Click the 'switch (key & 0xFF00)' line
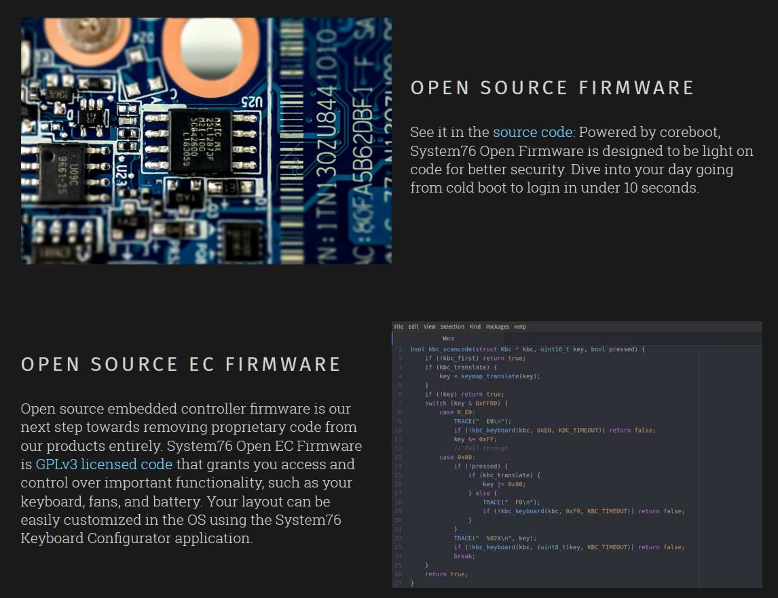This screenshot has height=598, width=778. pyautogui.click(x=466, y=403)
